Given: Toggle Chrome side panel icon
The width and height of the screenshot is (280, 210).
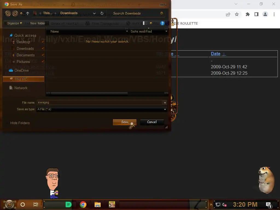Looking at the screenshot, I should point(256,14).
